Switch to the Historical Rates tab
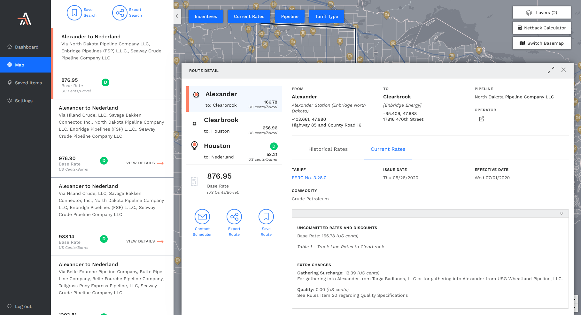The image size is (581, 315). point(328,149)
